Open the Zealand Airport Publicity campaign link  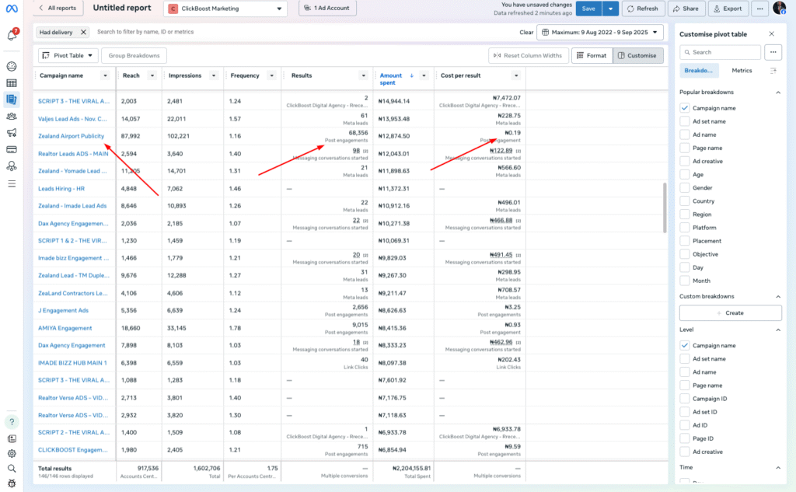72,136
